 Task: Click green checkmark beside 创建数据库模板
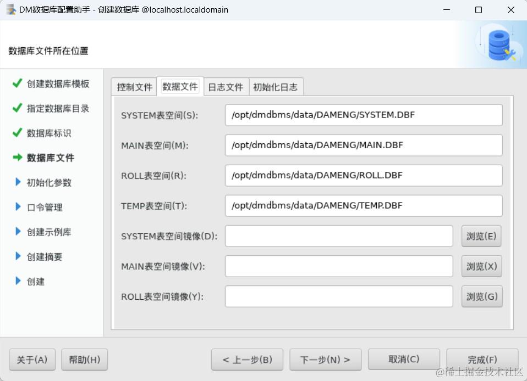point(17,83)
